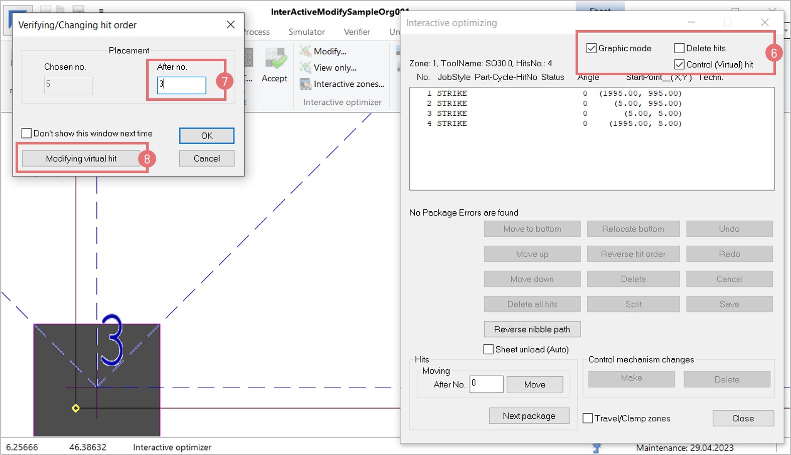This screenshot has height=455, width=791.
Task: Click the Modifying virtual hit button
Action: [x=81, y=159]
